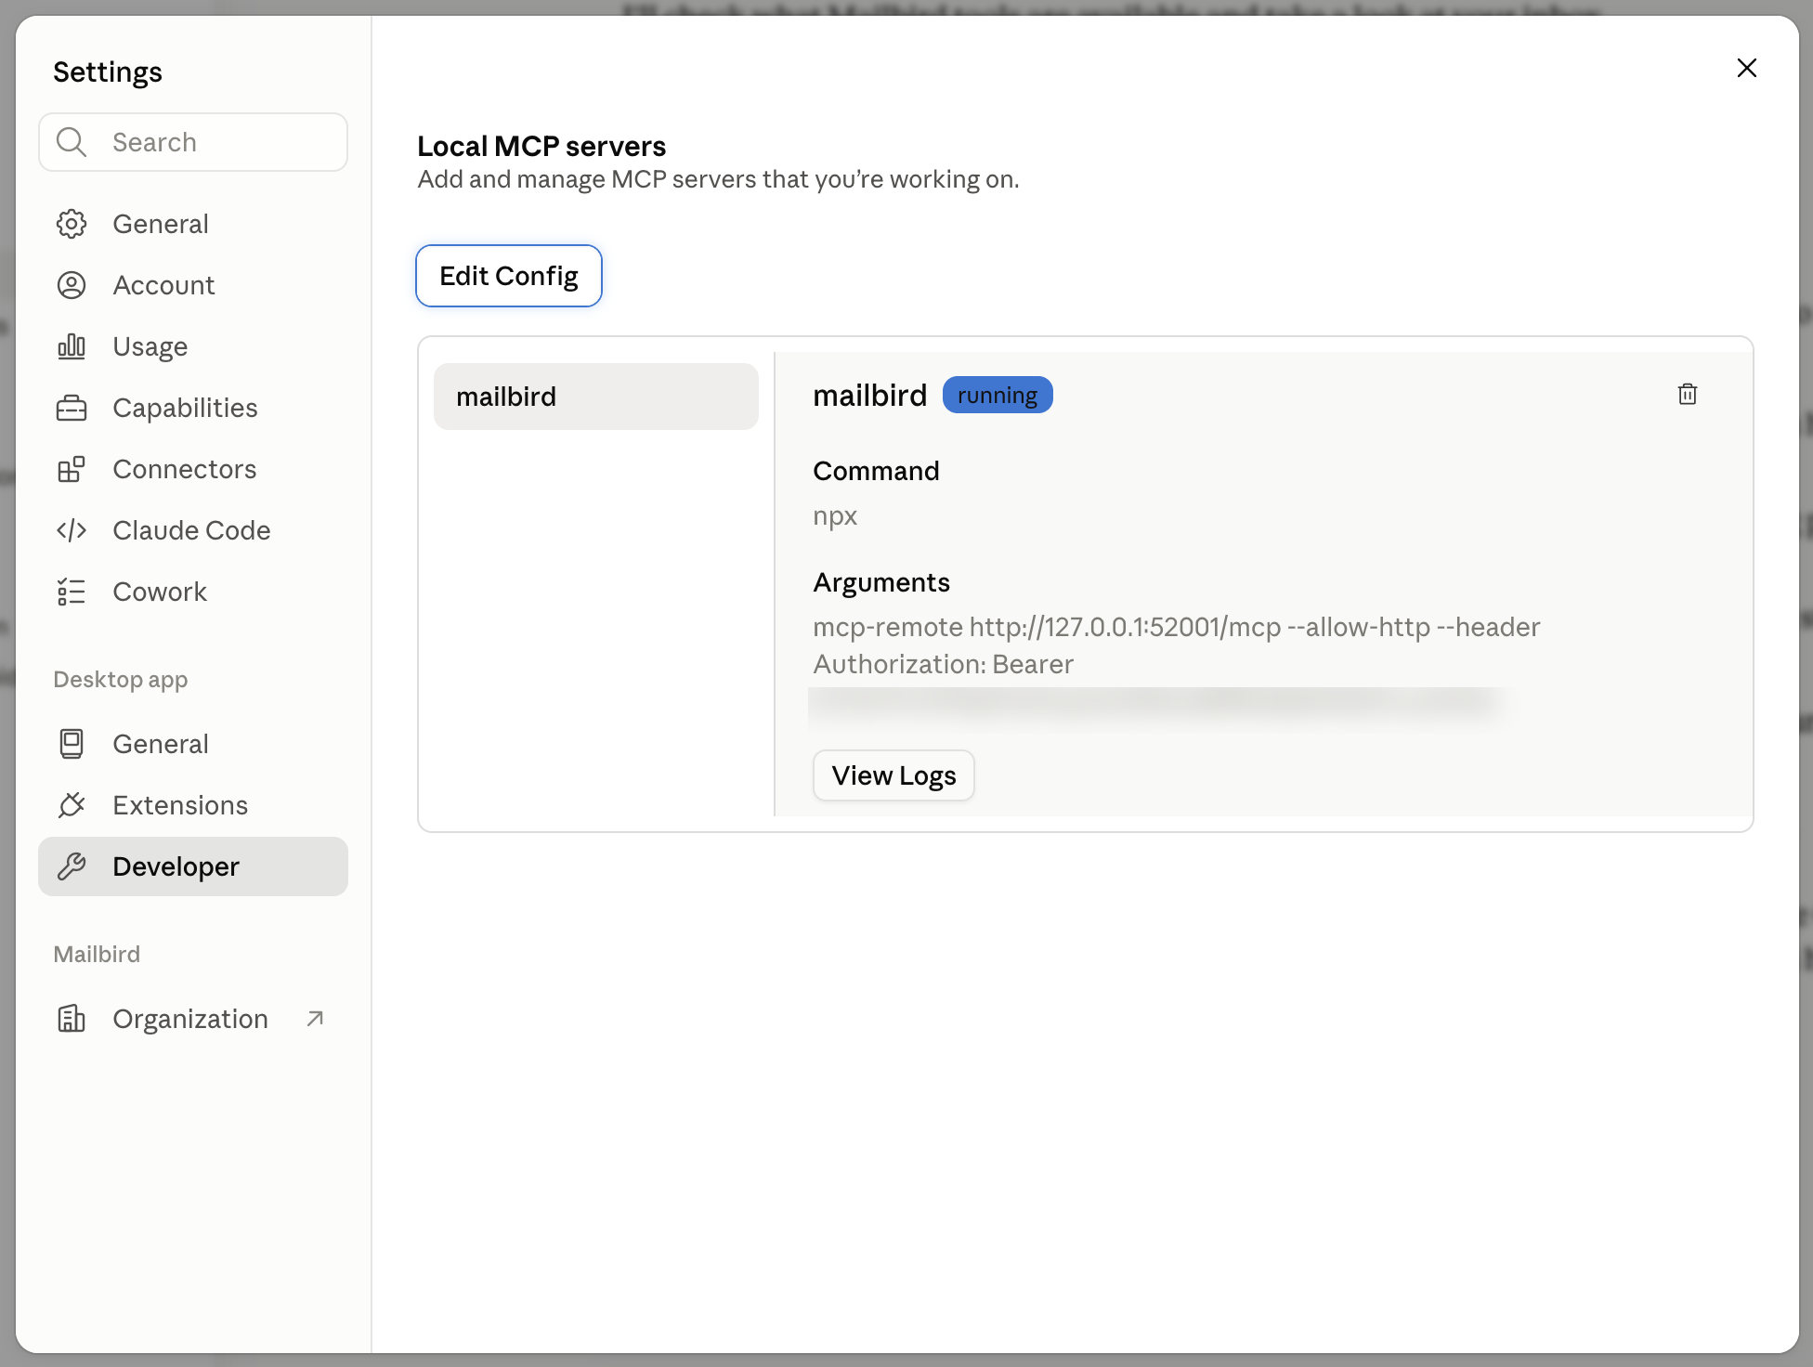This screenshot has width=1813, height=1367.
Task: Click the Connectors blocks icon
Action: click(72, 469)
